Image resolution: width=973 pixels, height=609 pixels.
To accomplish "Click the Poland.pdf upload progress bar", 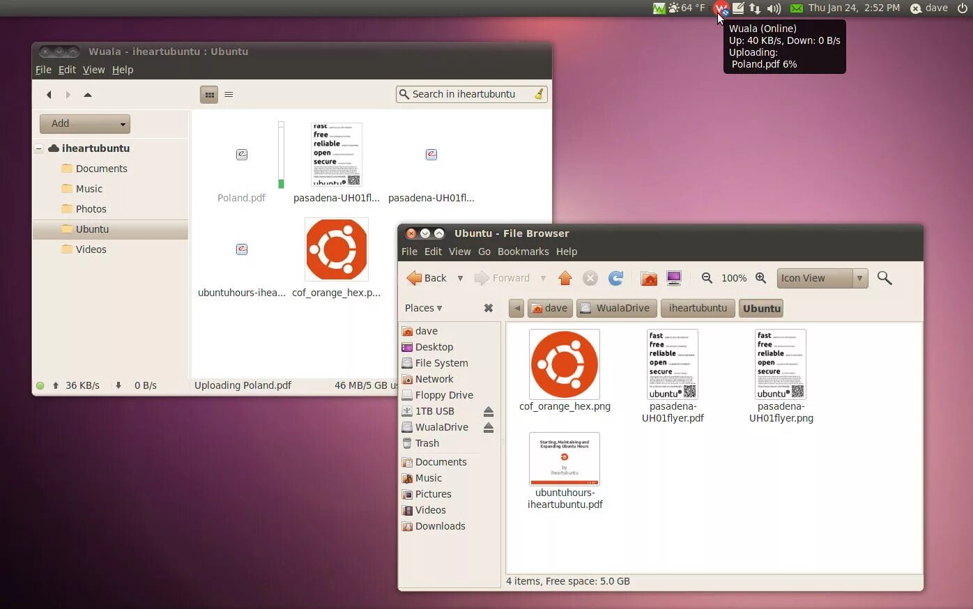I will tap(281, 154).
